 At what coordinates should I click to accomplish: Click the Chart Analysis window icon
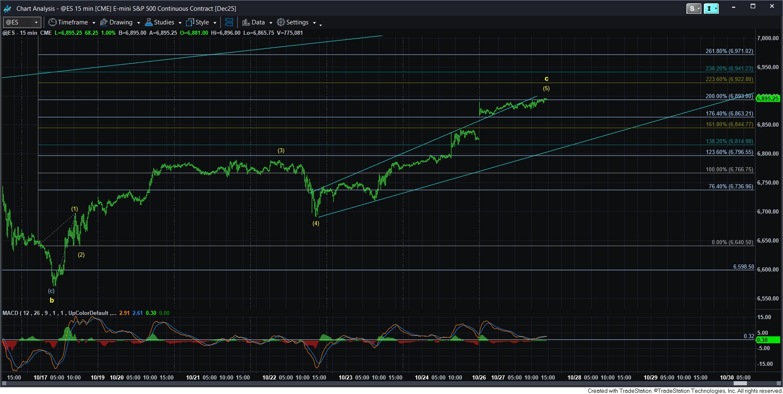pyautogui.click(x=7, y=8)
